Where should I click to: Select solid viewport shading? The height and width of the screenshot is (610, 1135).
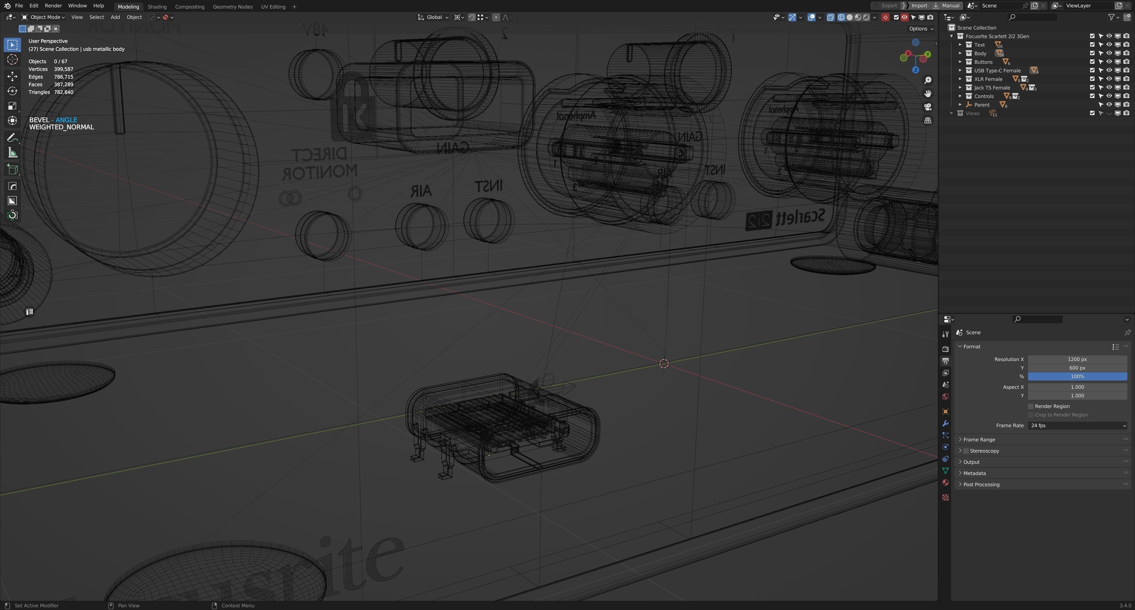pyautogui.click(x=849, y=17)
